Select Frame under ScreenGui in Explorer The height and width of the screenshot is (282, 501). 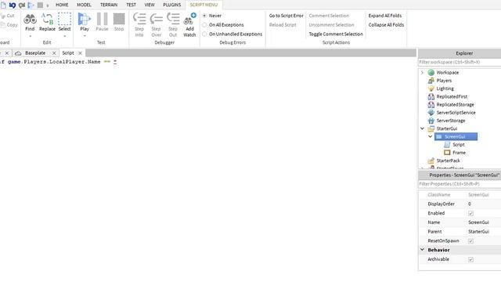[x=459, y=153]
